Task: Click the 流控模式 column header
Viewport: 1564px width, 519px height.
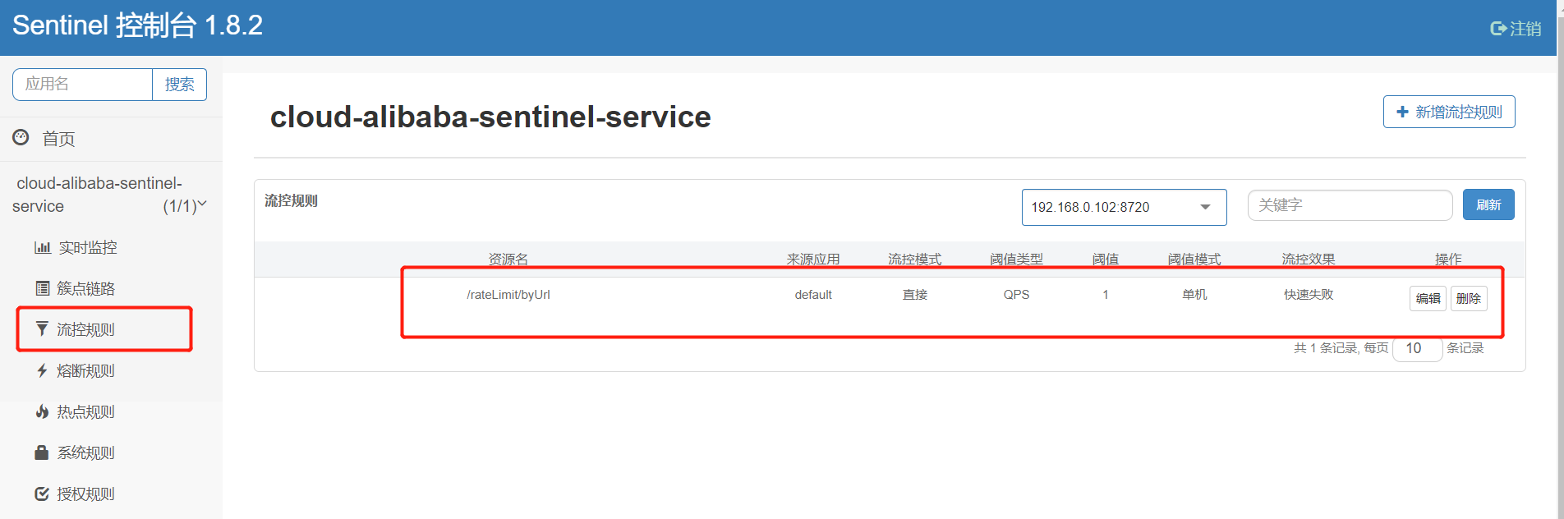Action: click(915, 259)
